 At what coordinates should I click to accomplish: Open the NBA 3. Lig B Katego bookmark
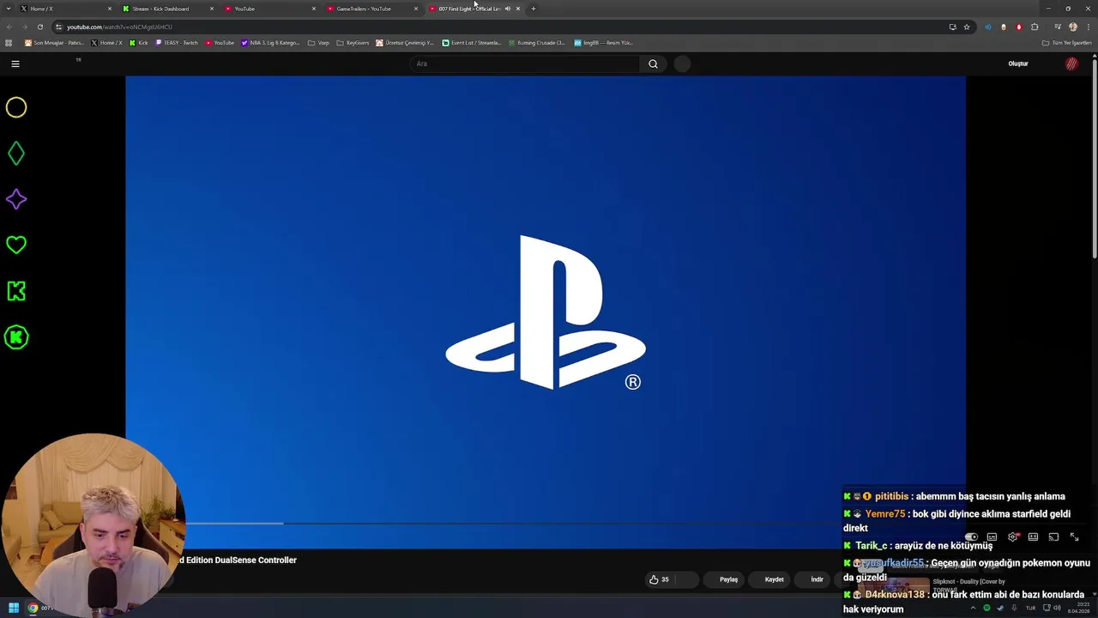click(271, 42)
